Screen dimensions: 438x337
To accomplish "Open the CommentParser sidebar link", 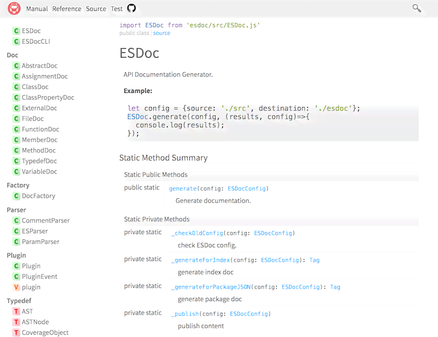I will pos(46,220).
